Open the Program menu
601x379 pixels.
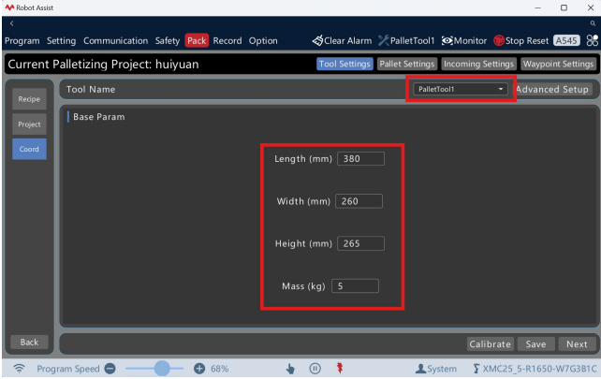(x=22, y=40)
